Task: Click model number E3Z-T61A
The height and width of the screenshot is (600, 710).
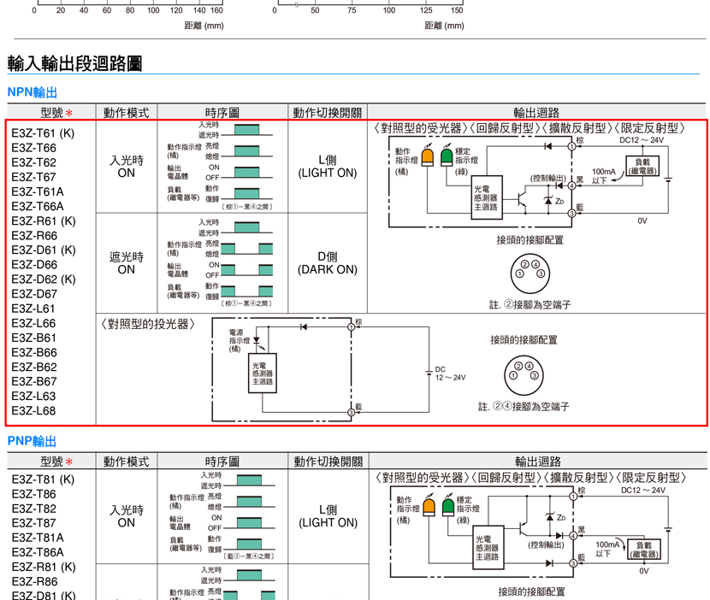Action: 38,191
